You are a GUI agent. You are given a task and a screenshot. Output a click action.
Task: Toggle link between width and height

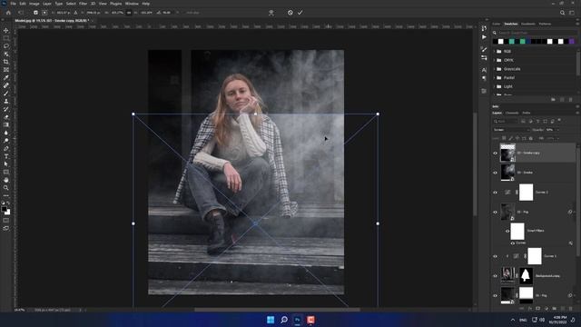click(129, 13)
